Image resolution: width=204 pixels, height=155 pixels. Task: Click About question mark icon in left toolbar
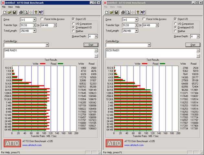pyautogui.click(x=36, y=12)
